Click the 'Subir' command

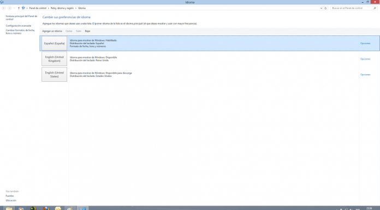[x=79, y=31]
